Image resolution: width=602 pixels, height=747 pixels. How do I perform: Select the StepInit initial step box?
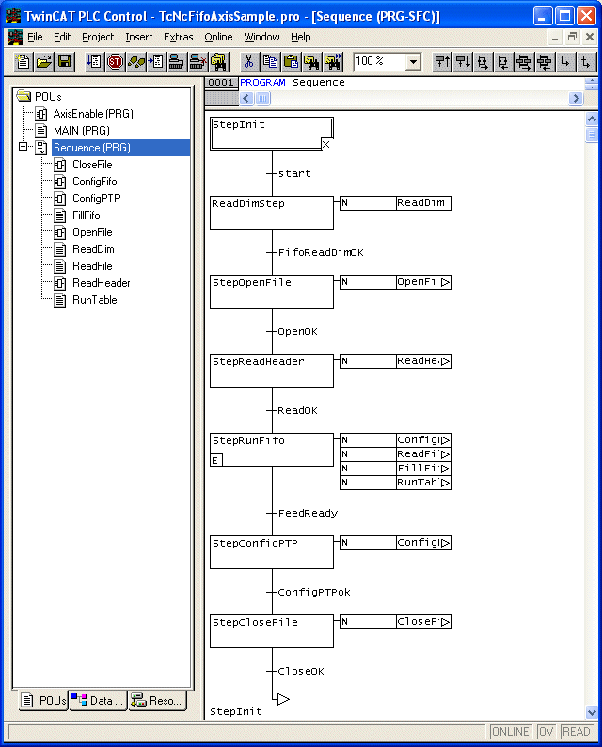(272, 134)
